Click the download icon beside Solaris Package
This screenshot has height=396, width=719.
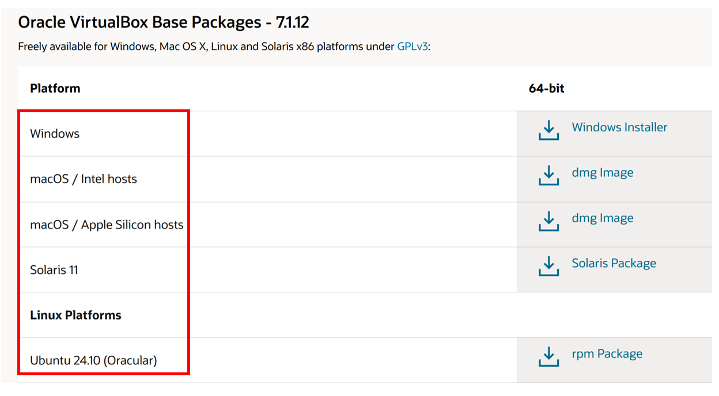click(x=548, y=266)
